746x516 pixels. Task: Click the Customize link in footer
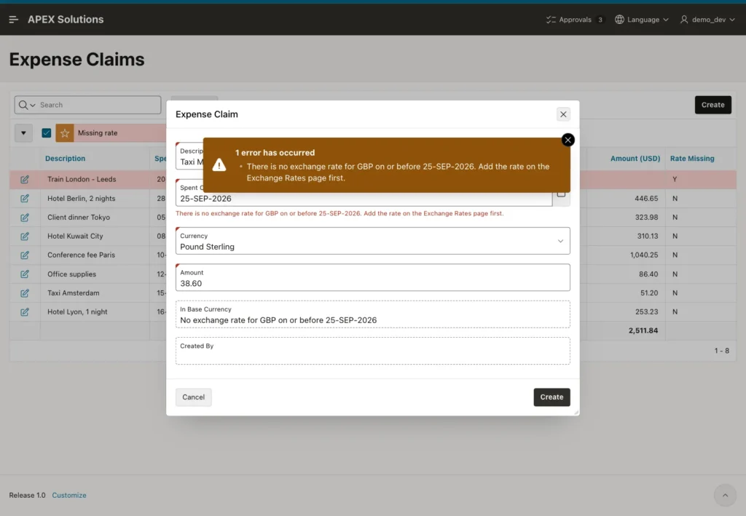[69, 495]
